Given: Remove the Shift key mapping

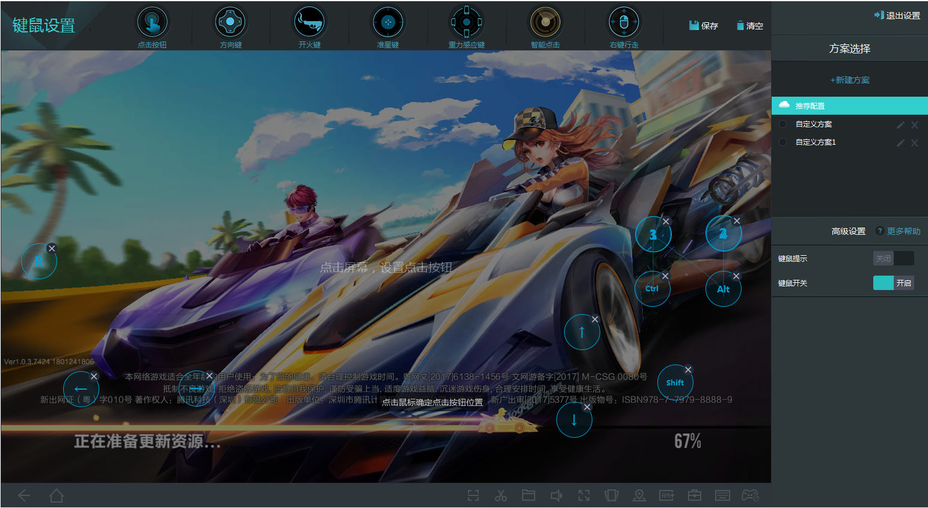Looking at the screenshot, I should (x=688, y=370).
